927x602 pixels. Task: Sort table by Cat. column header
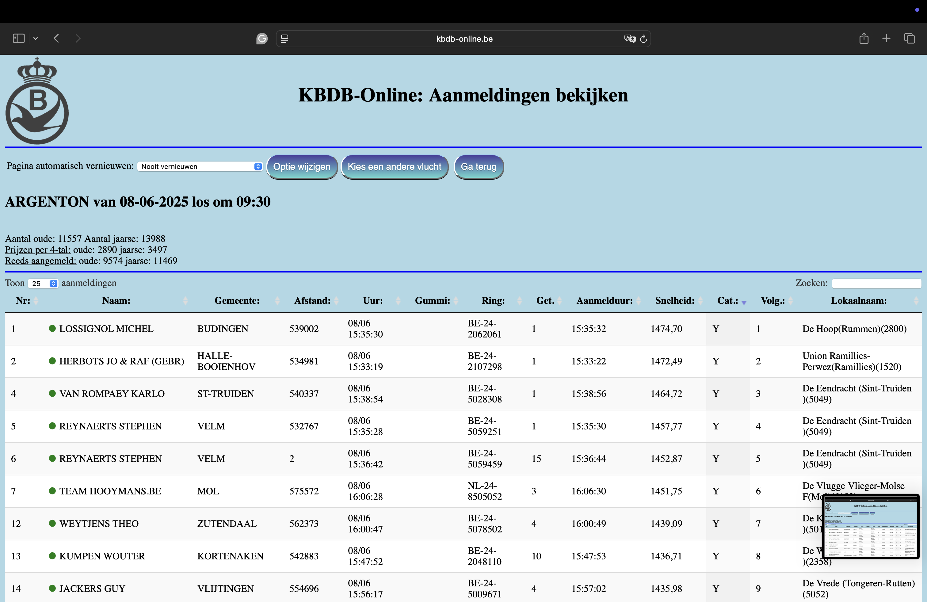(x=727, y=301)
